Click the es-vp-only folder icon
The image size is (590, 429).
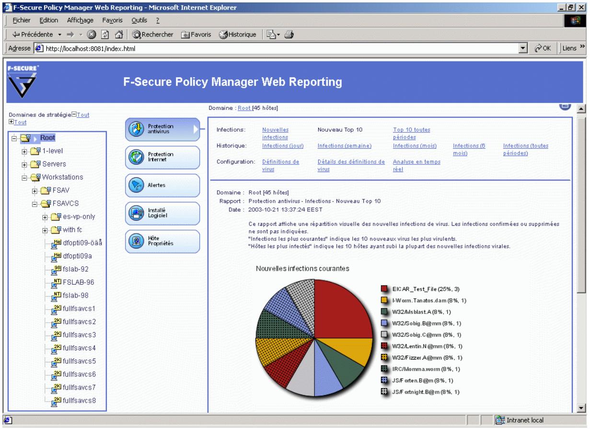click(x=57, y=217)
